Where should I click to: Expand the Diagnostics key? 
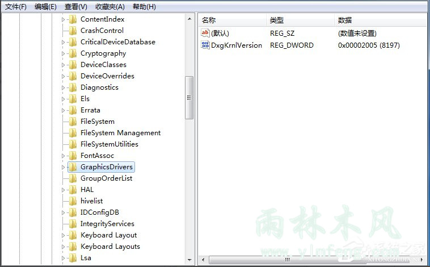tap(63, 87)
